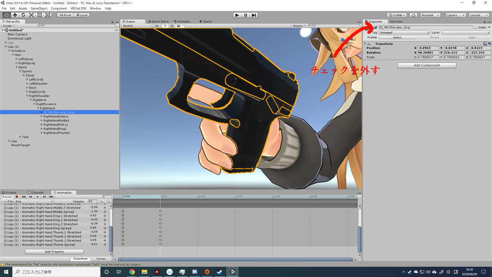
Task: Switch to the Game tab
Action: pyautogui.click(x=205, y=21)
